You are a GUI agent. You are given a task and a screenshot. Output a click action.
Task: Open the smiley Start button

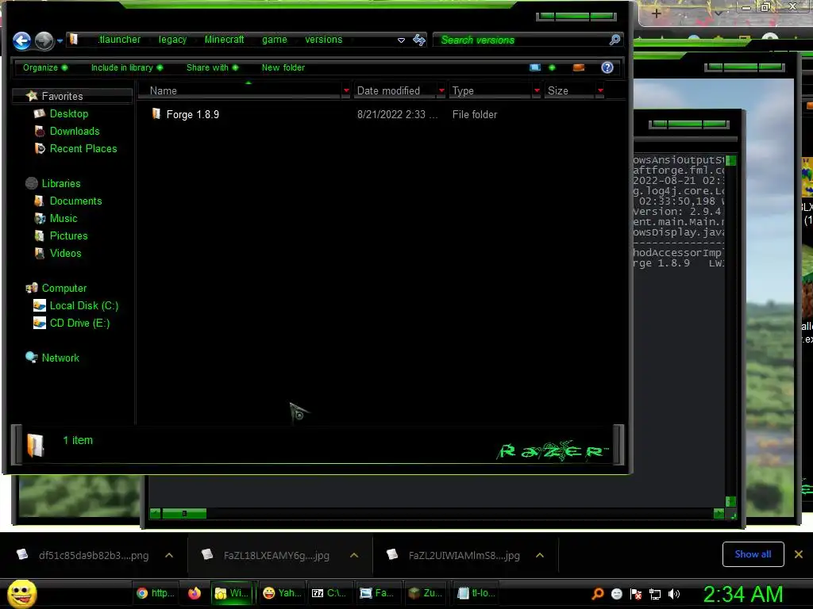pyautogui.click(x=21, y=593)
